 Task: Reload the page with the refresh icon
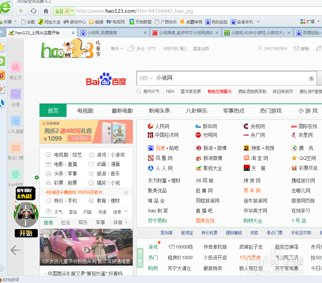[x=33, y=11]
